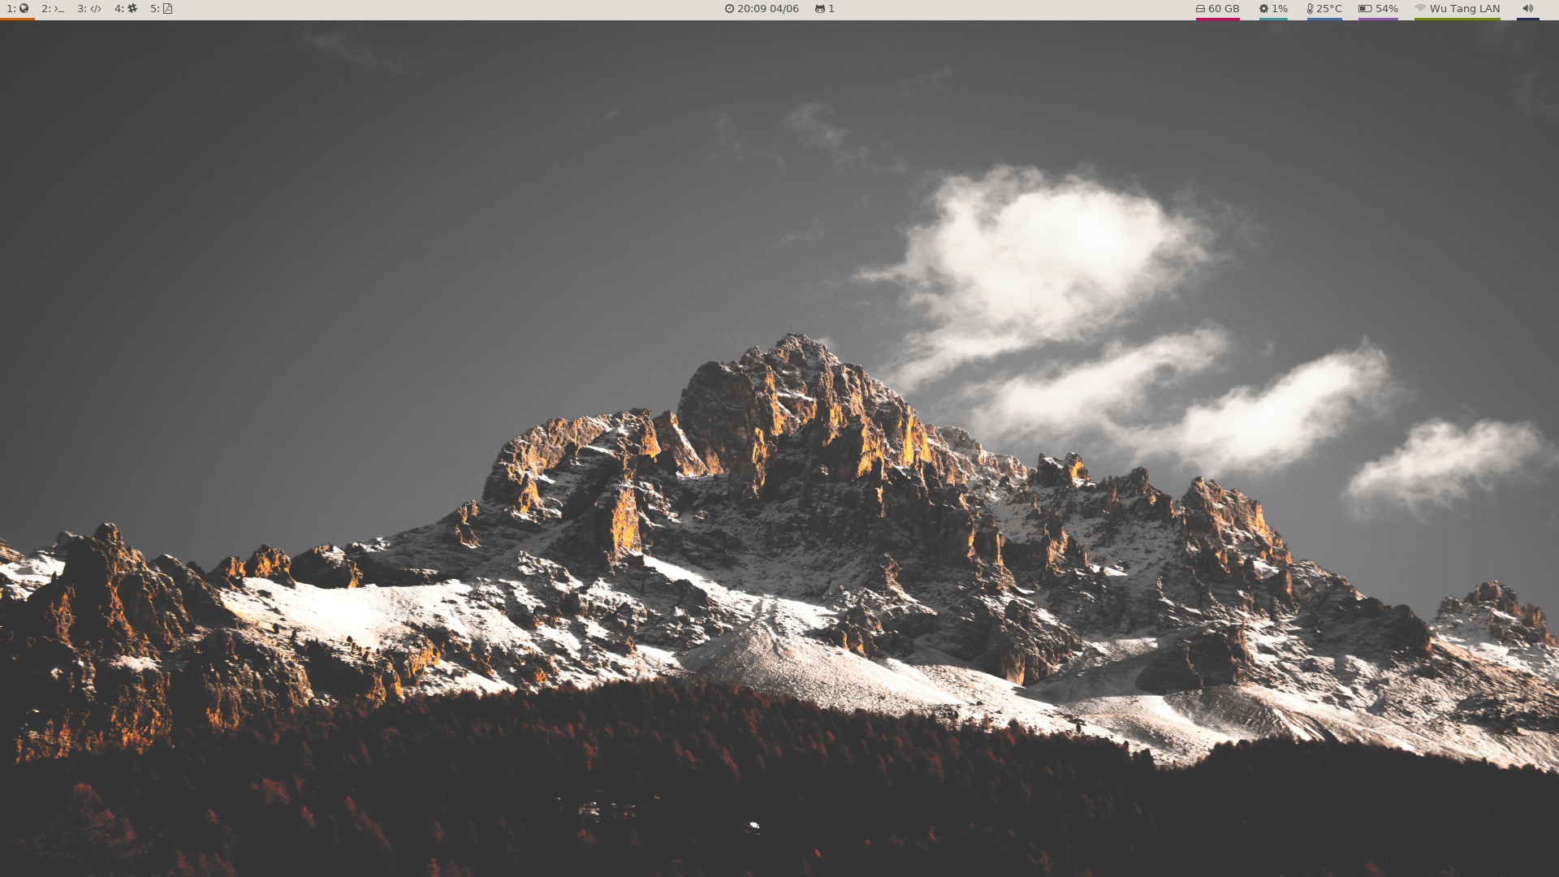Click the 25°C temperature reading
Viewport: 1559px width, 877px height.
1329,9
